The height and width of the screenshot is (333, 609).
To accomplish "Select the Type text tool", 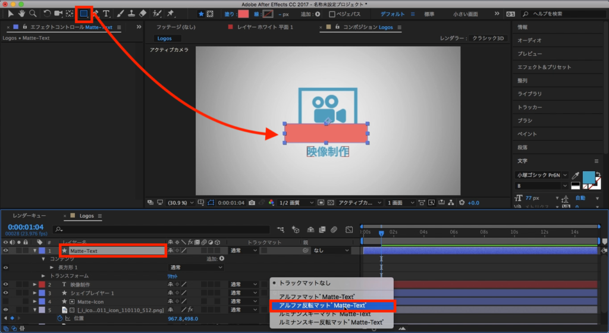I will tap(106, 13).
